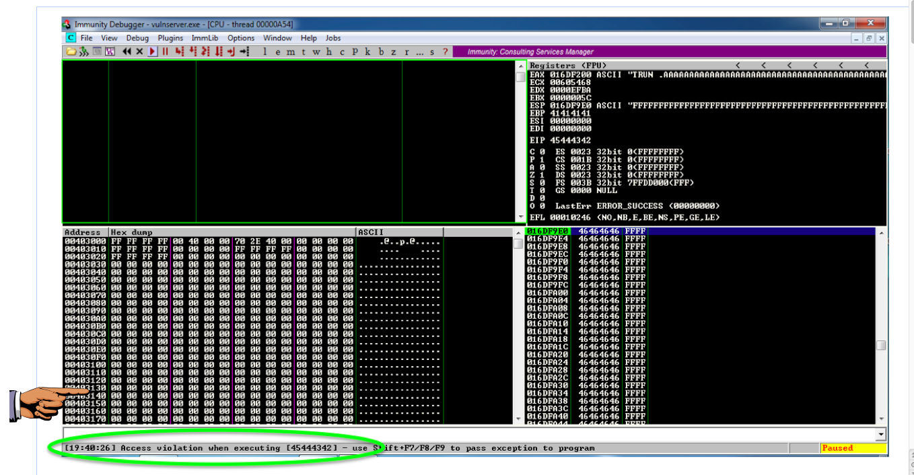
Task: Open the File menu
Action: [x=87, y=38]
